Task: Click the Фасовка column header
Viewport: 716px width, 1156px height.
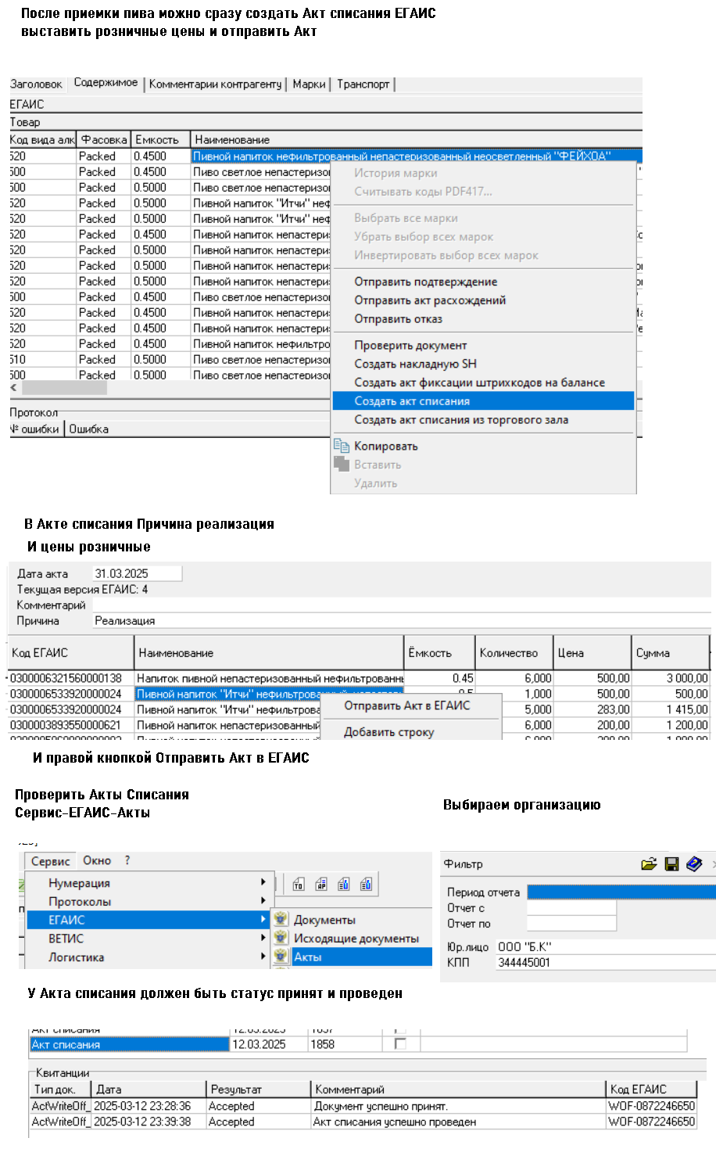Action: (x=104, y=140)
